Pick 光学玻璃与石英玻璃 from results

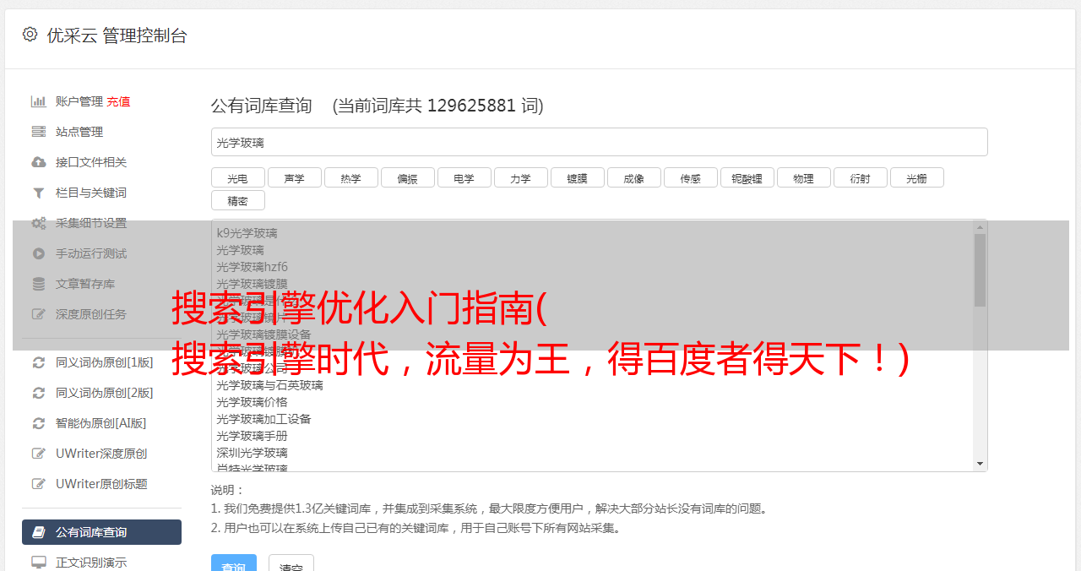(269, 385)
